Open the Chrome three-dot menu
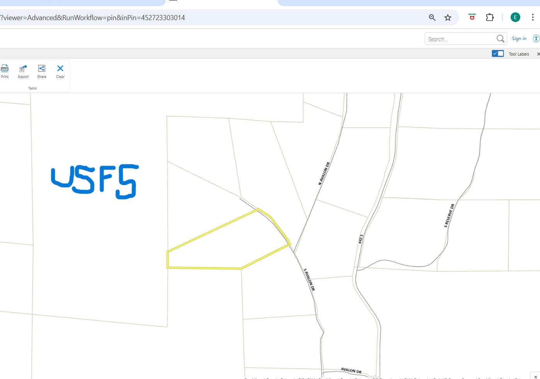Viewport: 540px width, 379px height. click(533, 17)
